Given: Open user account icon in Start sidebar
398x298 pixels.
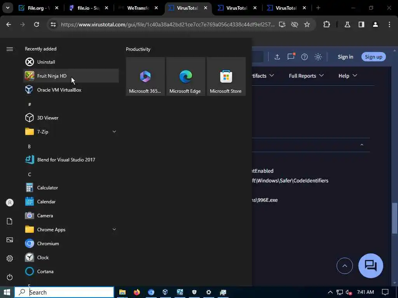Looking at the screenshot, I should coord(10,203).
